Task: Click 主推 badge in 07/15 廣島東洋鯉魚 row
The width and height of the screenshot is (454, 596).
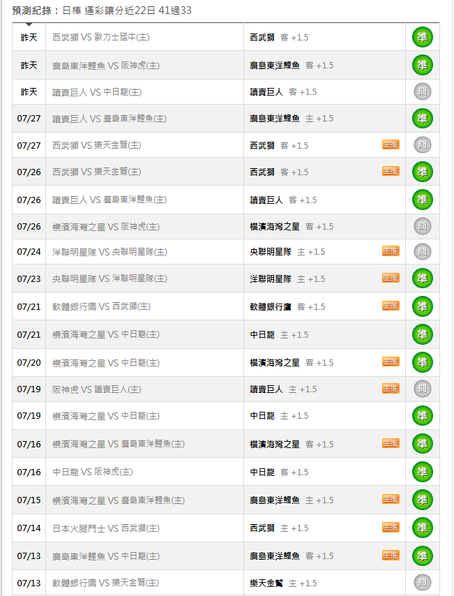Action: 391,499
